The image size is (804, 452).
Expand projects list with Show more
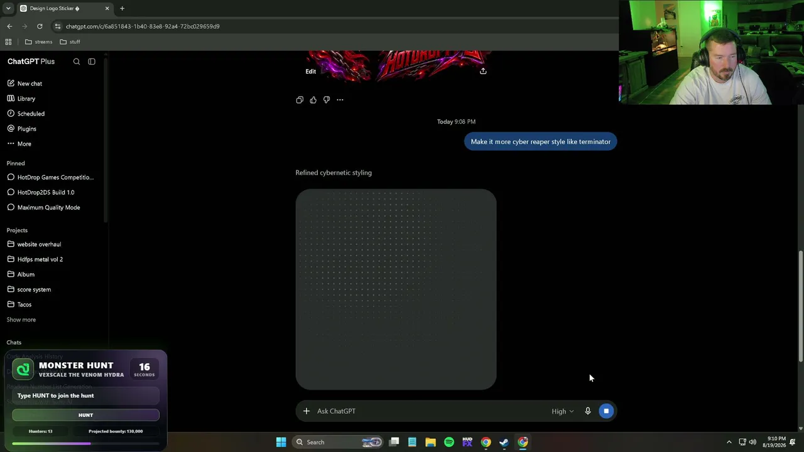pos(21,320)
